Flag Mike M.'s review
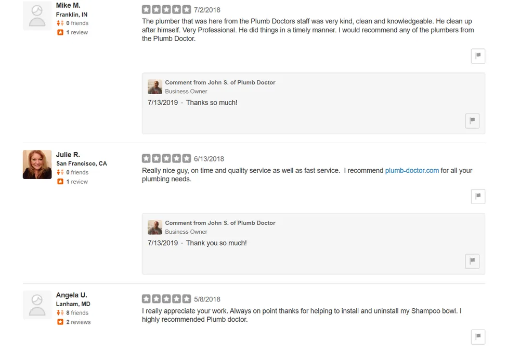 pos(478,56)
